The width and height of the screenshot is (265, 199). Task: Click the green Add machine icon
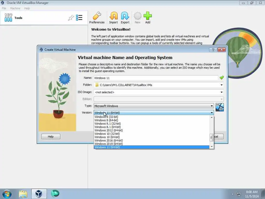[148, 18]
